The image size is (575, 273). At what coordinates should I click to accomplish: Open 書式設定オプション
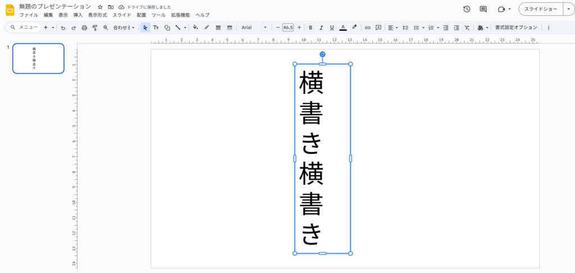click(x=515, y=27)
